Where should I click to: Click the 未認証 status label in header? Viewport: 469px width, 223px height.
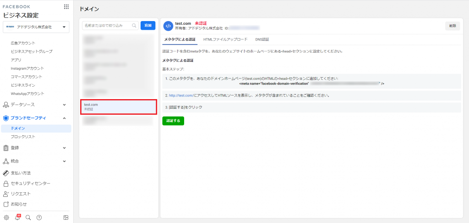tap(201, 23)
